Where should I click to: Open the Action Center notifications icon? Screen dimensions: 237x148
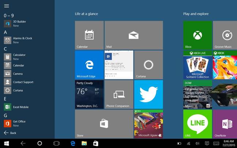click(x=207, y=143)
